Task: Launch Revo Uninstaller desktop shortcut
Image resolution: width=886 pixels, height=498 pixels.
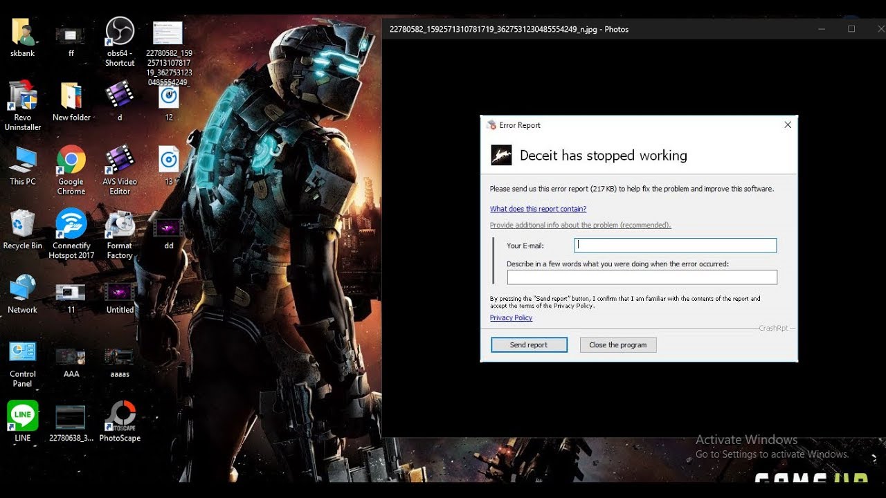Action: (23, 95)
